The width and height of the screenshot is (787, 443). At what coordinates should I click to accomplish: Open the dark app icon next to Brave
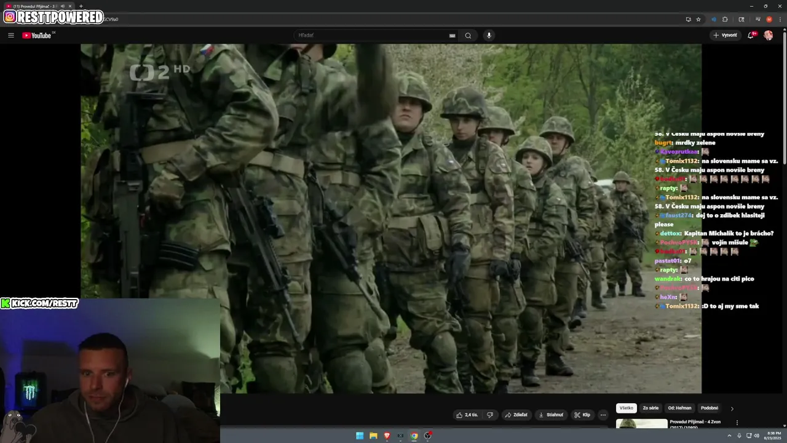tap(400, 436)
